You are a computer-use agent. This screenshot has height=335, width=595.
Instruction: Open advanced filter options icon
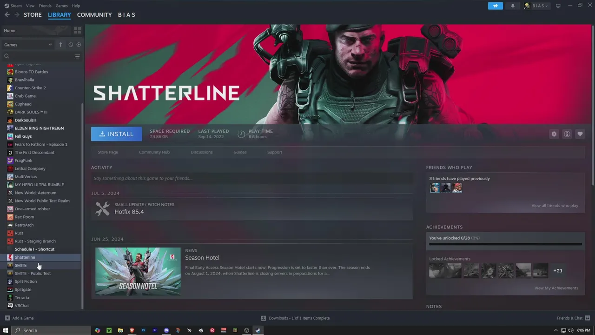pos(77,56)
